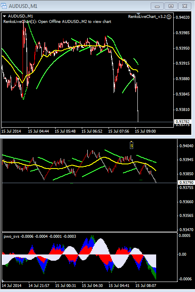Click the 15 Jul 09:00 time axis label

pyautogui.click(x=145, y=131)
